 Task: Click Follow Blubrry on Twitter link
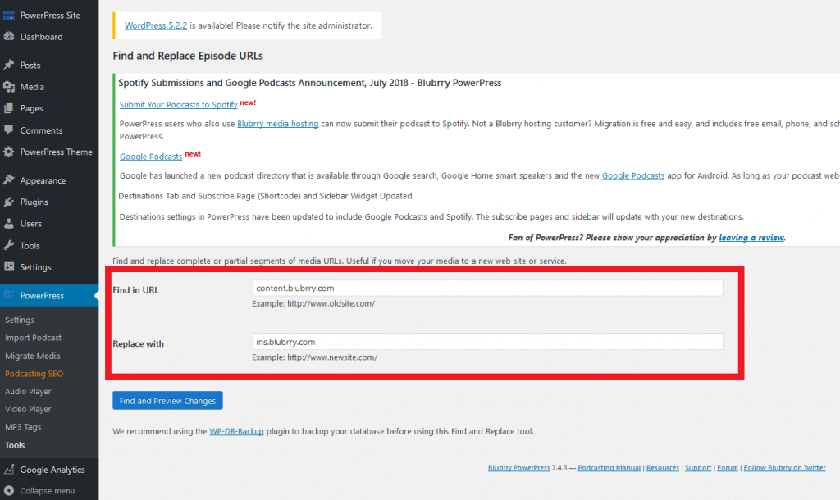[784, 468]
